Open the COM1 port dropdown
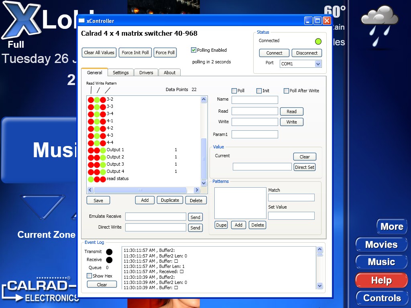The width and height of the screenshot is (411, 308). click(x=318, y=64)
